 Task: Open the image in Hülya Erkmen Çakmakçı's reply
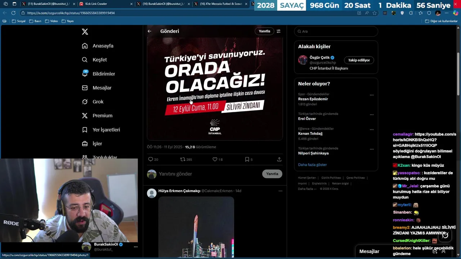pyautogui.click(x=196, y=227)
